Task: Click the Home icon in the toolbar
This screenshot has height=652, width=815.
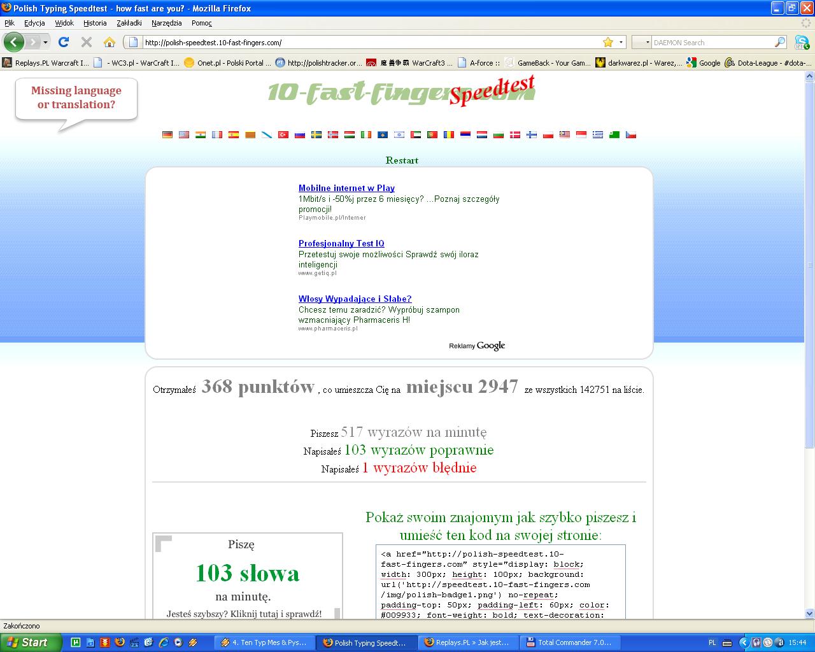Action: 110,42
